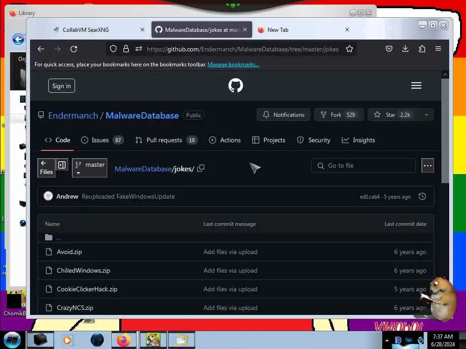
Task: Open the GitHub hamburger navigation menu
Action: 416,85
